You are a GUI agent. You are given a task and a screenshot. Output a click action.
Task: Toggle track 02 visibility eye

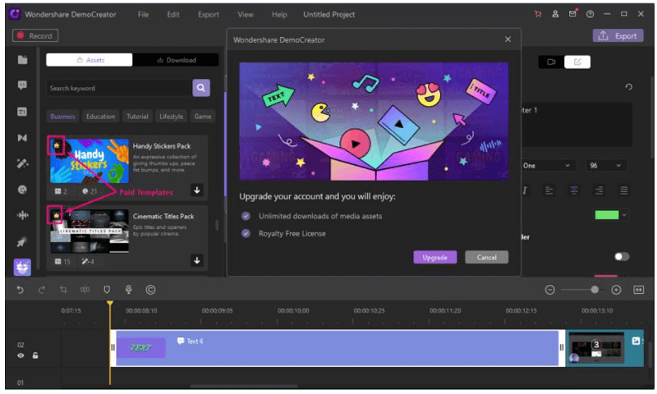pos(21,356)
